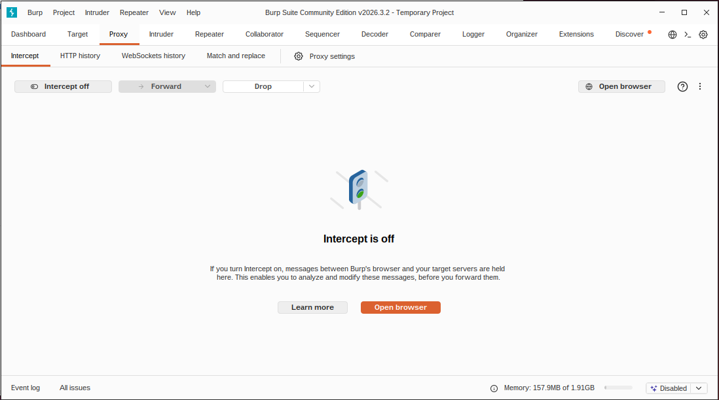Switch to the Extensions tab
The width and height of the screenshot is (719, 400).
coord(576,35)
